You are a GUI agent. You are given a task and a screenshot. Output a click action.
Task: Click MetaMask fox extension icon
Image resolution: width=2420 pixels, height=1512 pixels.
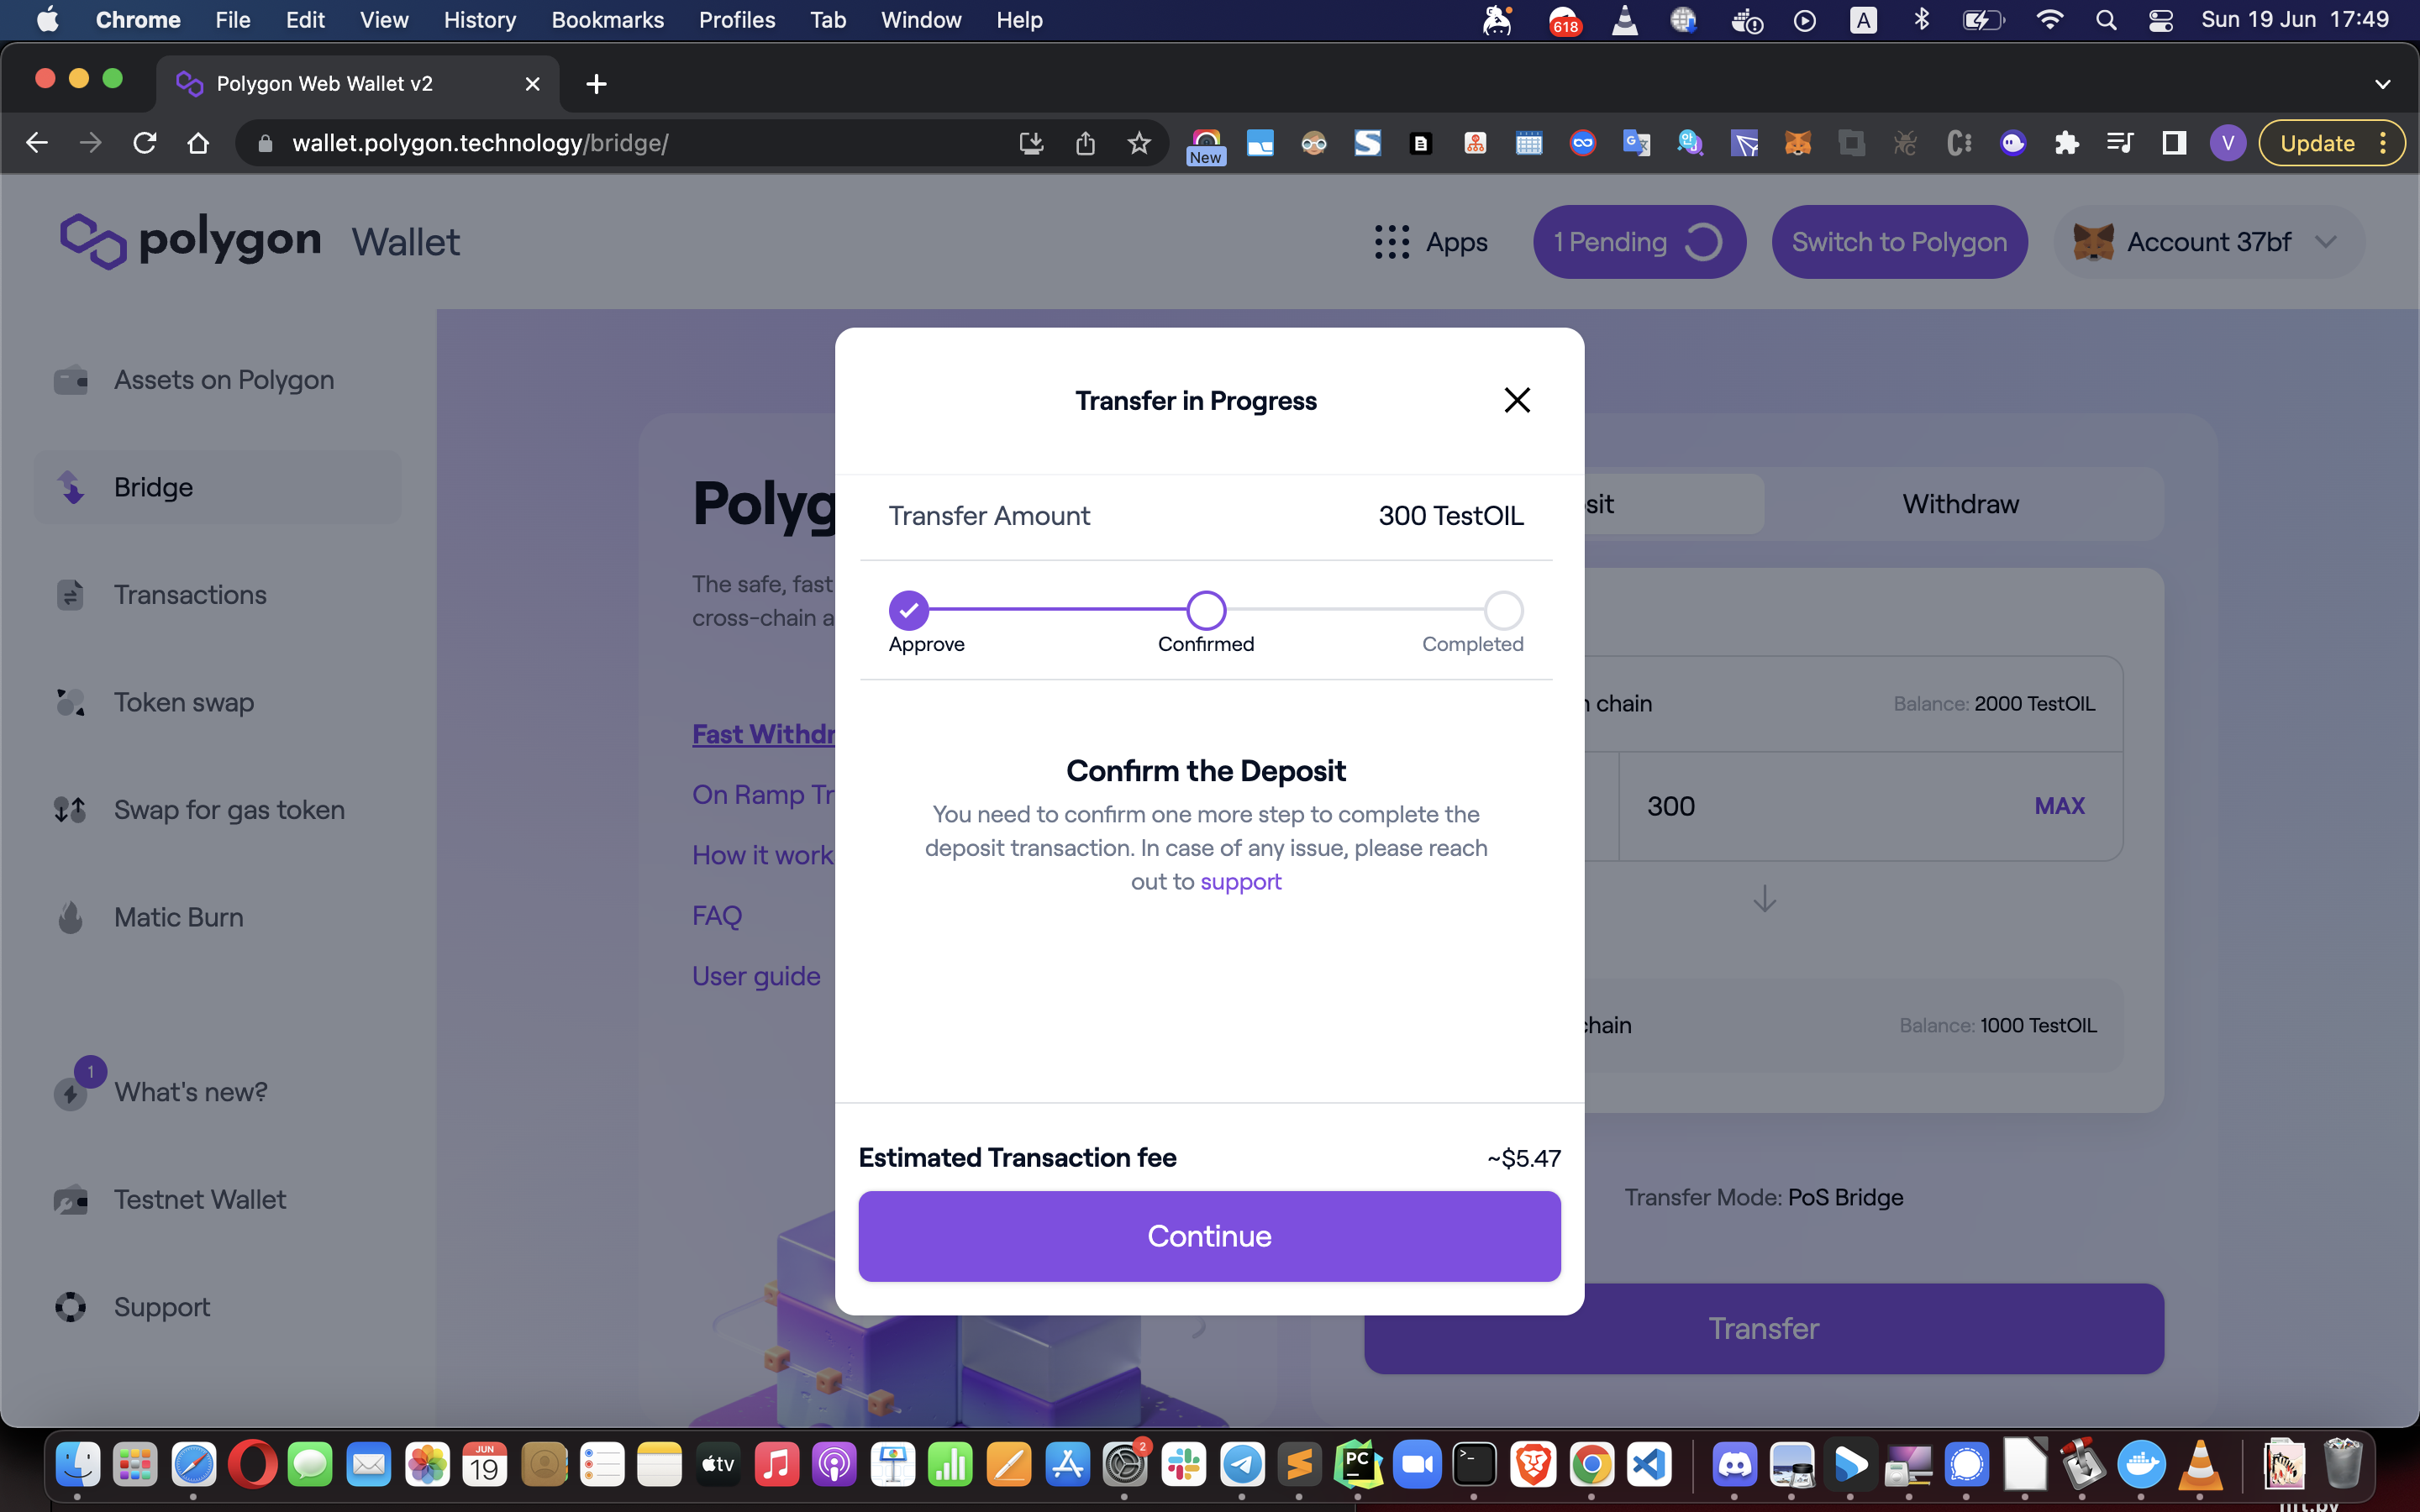(1797, 143)
